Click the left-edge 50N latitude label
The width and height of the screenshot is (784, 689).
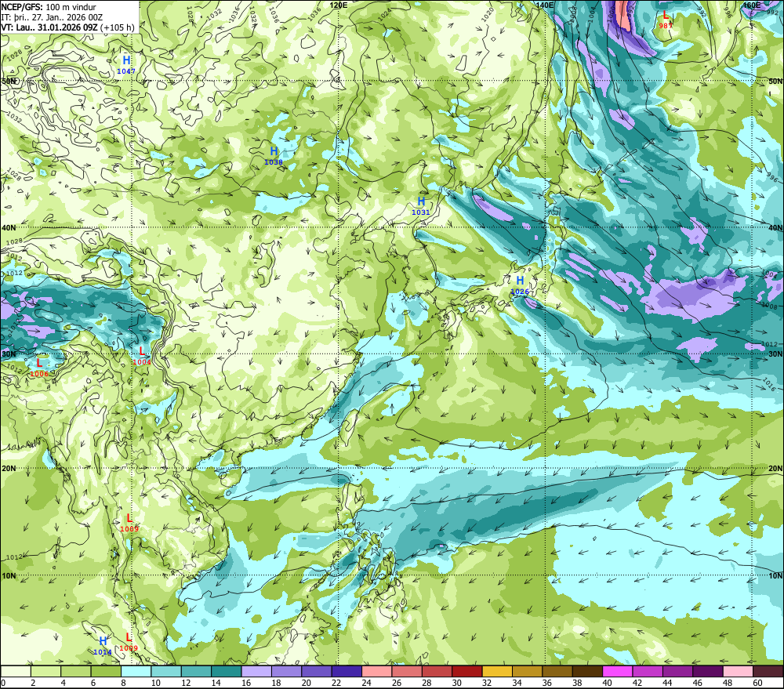pos(9,81)
